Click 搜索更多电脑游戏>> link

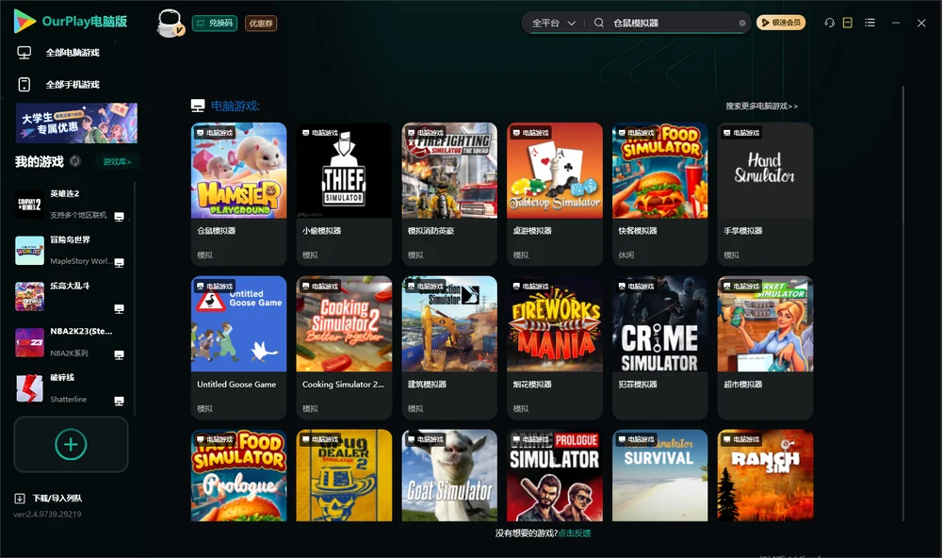[x=761, y=107]
